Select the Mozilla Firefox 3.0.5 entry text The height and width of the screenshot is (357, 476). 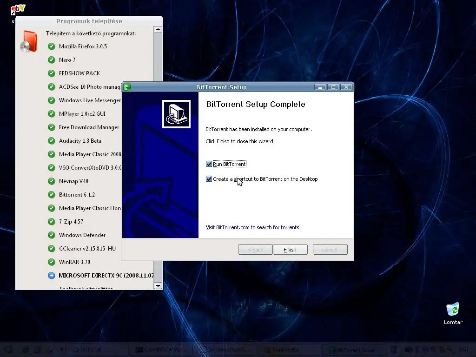pyautogui.click(x=83, y=46)
